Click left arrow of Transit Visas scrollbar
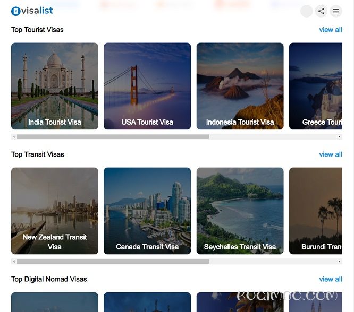Viewport: 354px width, 312px height. pyautogui.click(x=14, y=262)
